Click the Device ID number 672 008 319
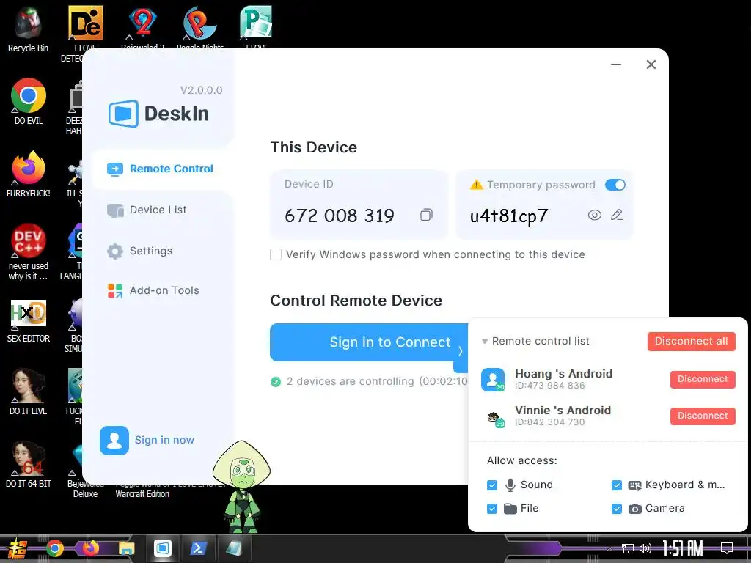Viewport: 751px width, 563px height. [x=339, y=216]
